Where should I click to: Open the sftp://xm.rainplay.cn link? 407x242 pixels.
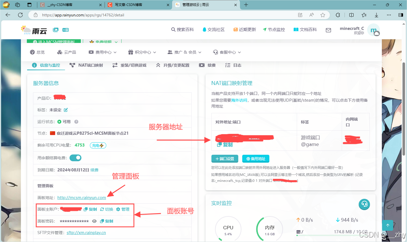coord(86,233)
